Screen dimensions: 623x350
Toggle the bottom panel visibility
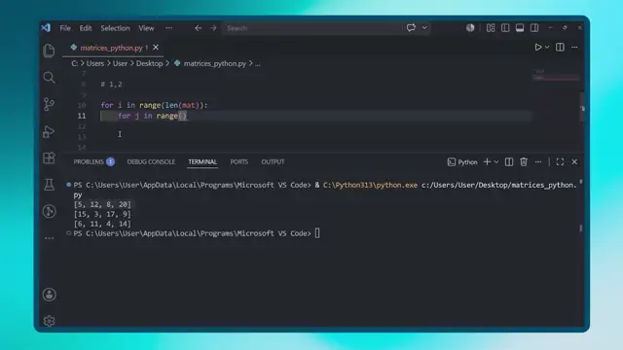(x=519, y=28)
